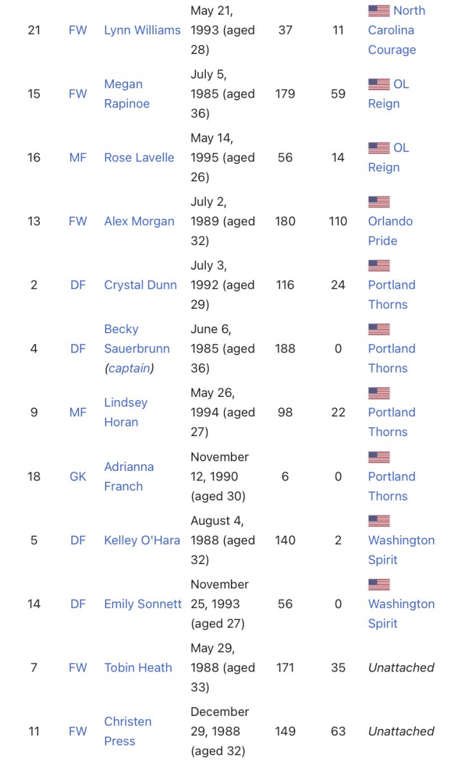451x772 pixels.
Task: Open Lynn Williams player page
Action: click(x=142, y=30)
